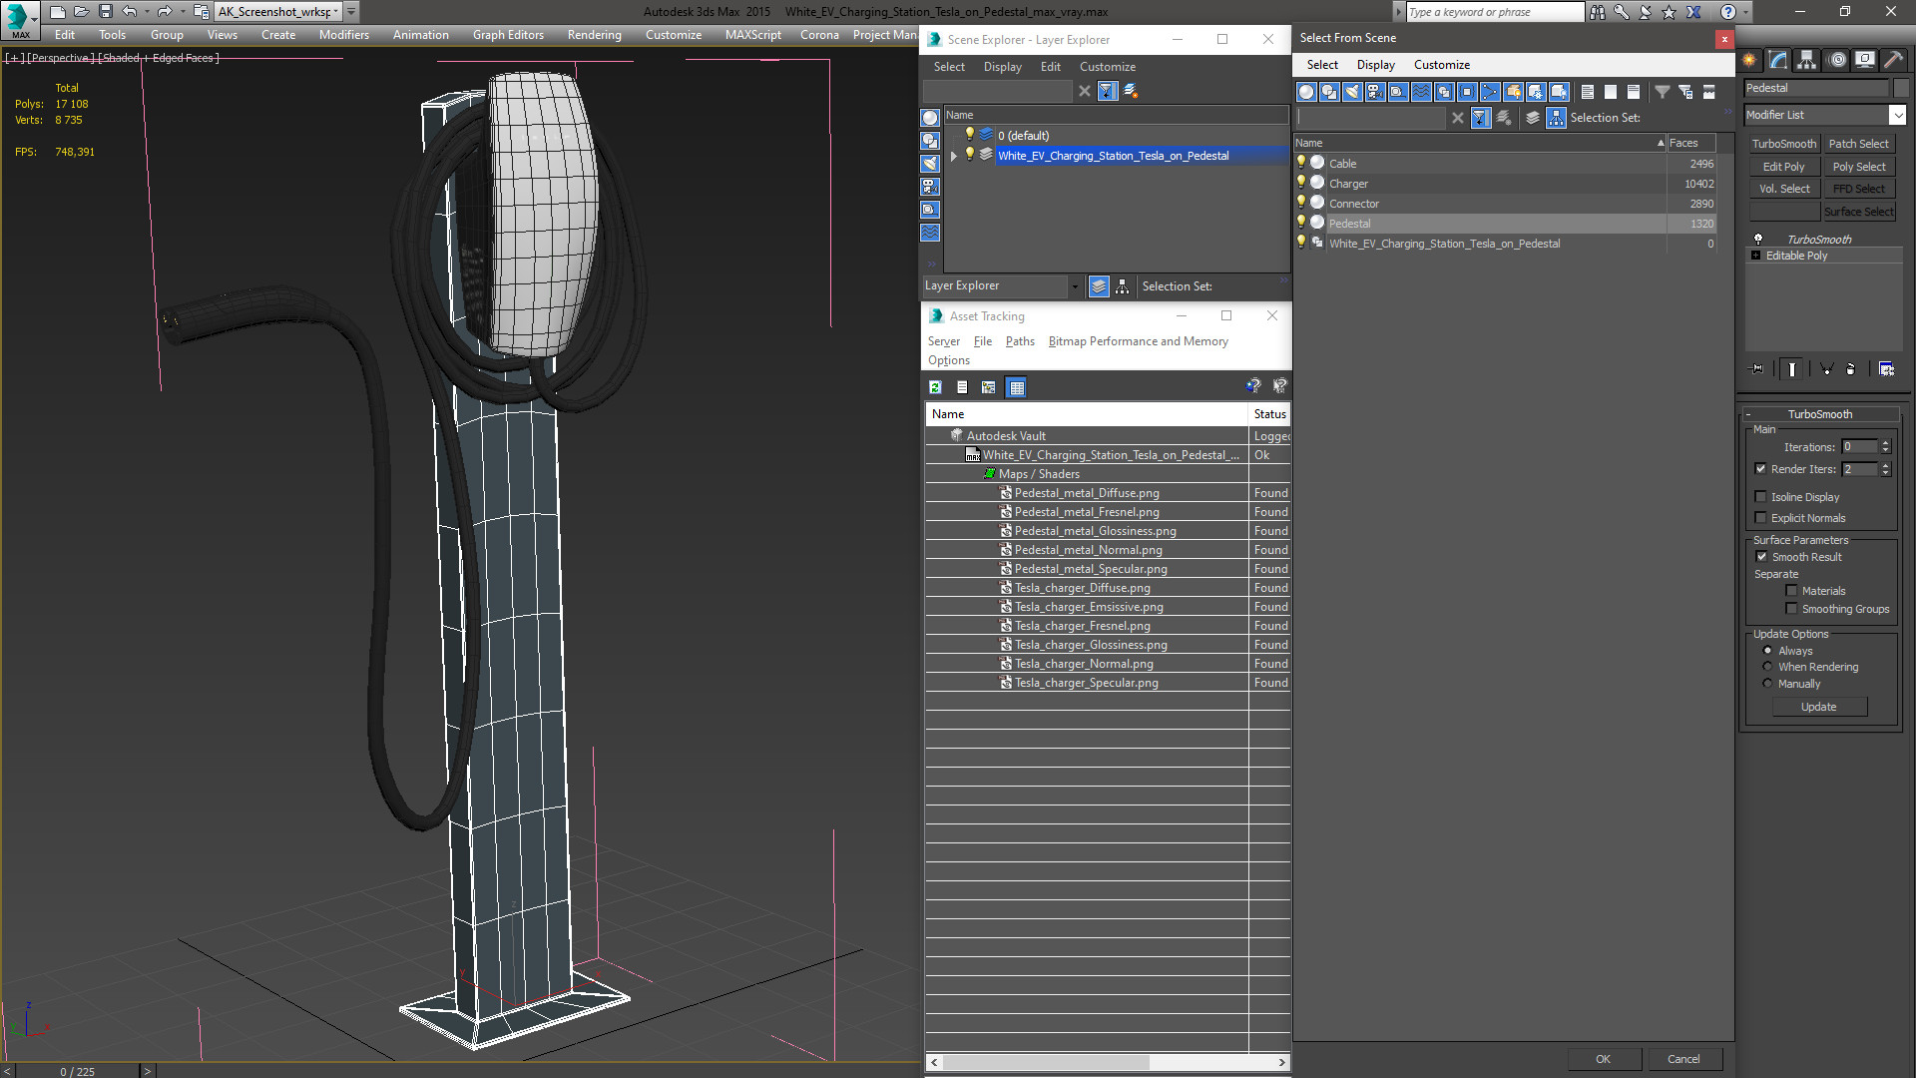Toggle shapes display filter in Select From Scene
Screen dimensions: 1916x1078
pos(1329,92)
